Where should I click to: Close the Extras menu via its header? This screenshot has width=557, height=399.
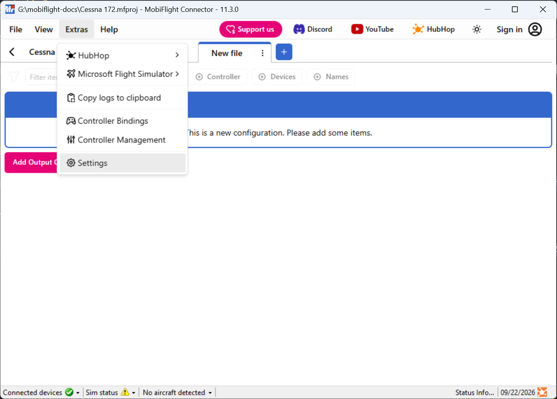[x=77, y=29]
